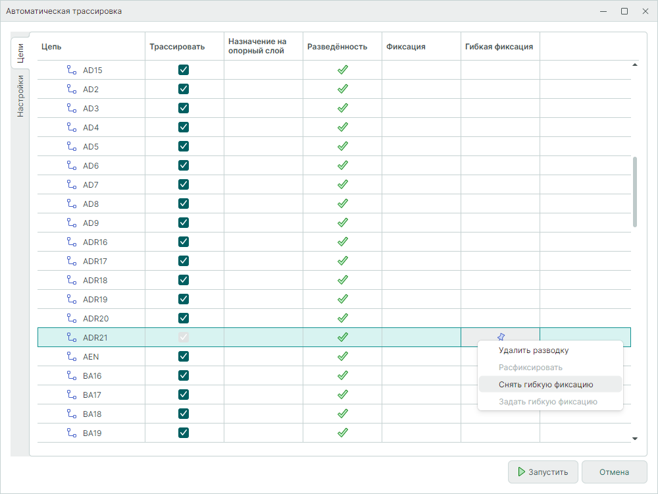Select Снять гибкую фиксацию menu item
The height and width of the screenshot is (494, 658).
tap(546, 385)
